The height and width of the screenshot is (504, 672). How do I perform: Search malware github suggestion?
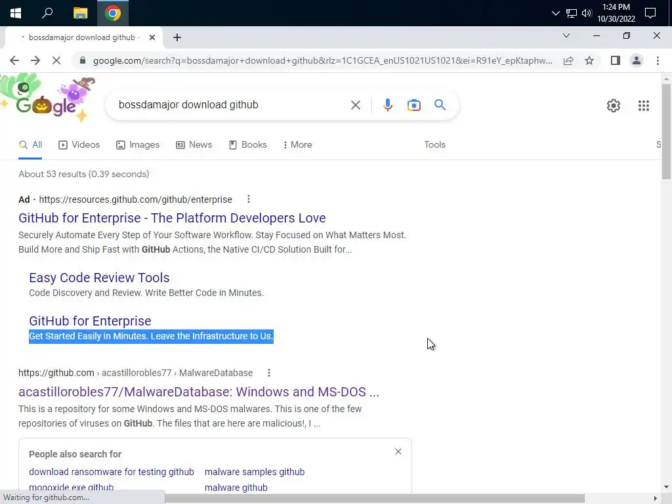point(236,488)
